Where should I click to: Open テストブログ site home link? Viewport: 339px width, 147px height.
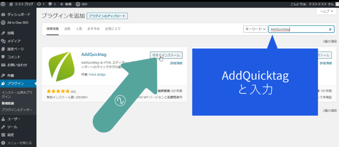pyautogui.click(x=22, y=4)
